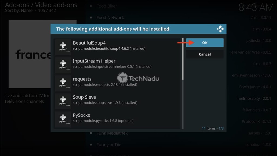Click the Soup Sieve python icon

tap(63, 101)
